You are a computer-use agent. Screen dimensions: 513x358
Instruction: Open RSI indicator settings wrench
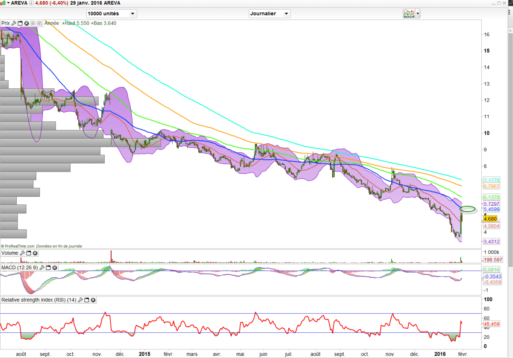(80, 300)
